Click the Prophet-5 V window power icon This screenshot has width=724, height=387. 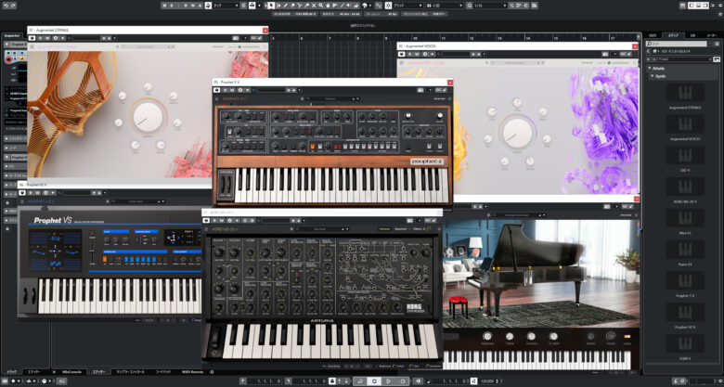tap(217, 90)
